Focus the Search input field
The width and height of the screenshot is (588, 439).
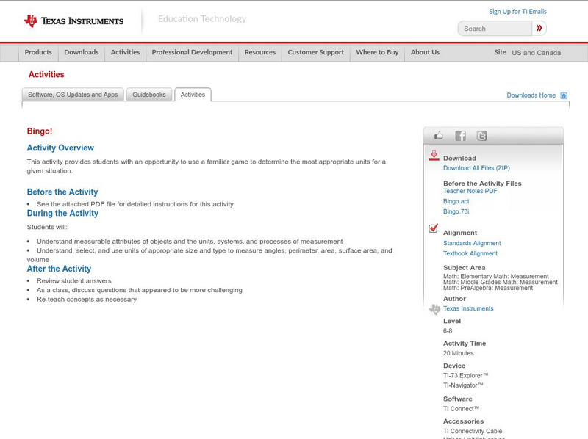coord(495,29)
